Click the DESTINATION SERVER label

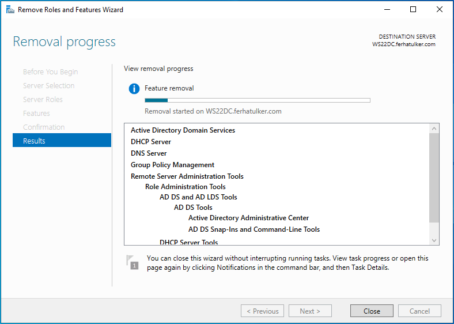click(407, 37)
